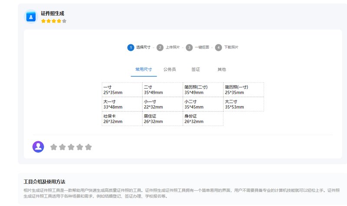This screenshot has height=206, width=347.
Task: Click step 4 circle 下载照片
Action: coord(219,47)
